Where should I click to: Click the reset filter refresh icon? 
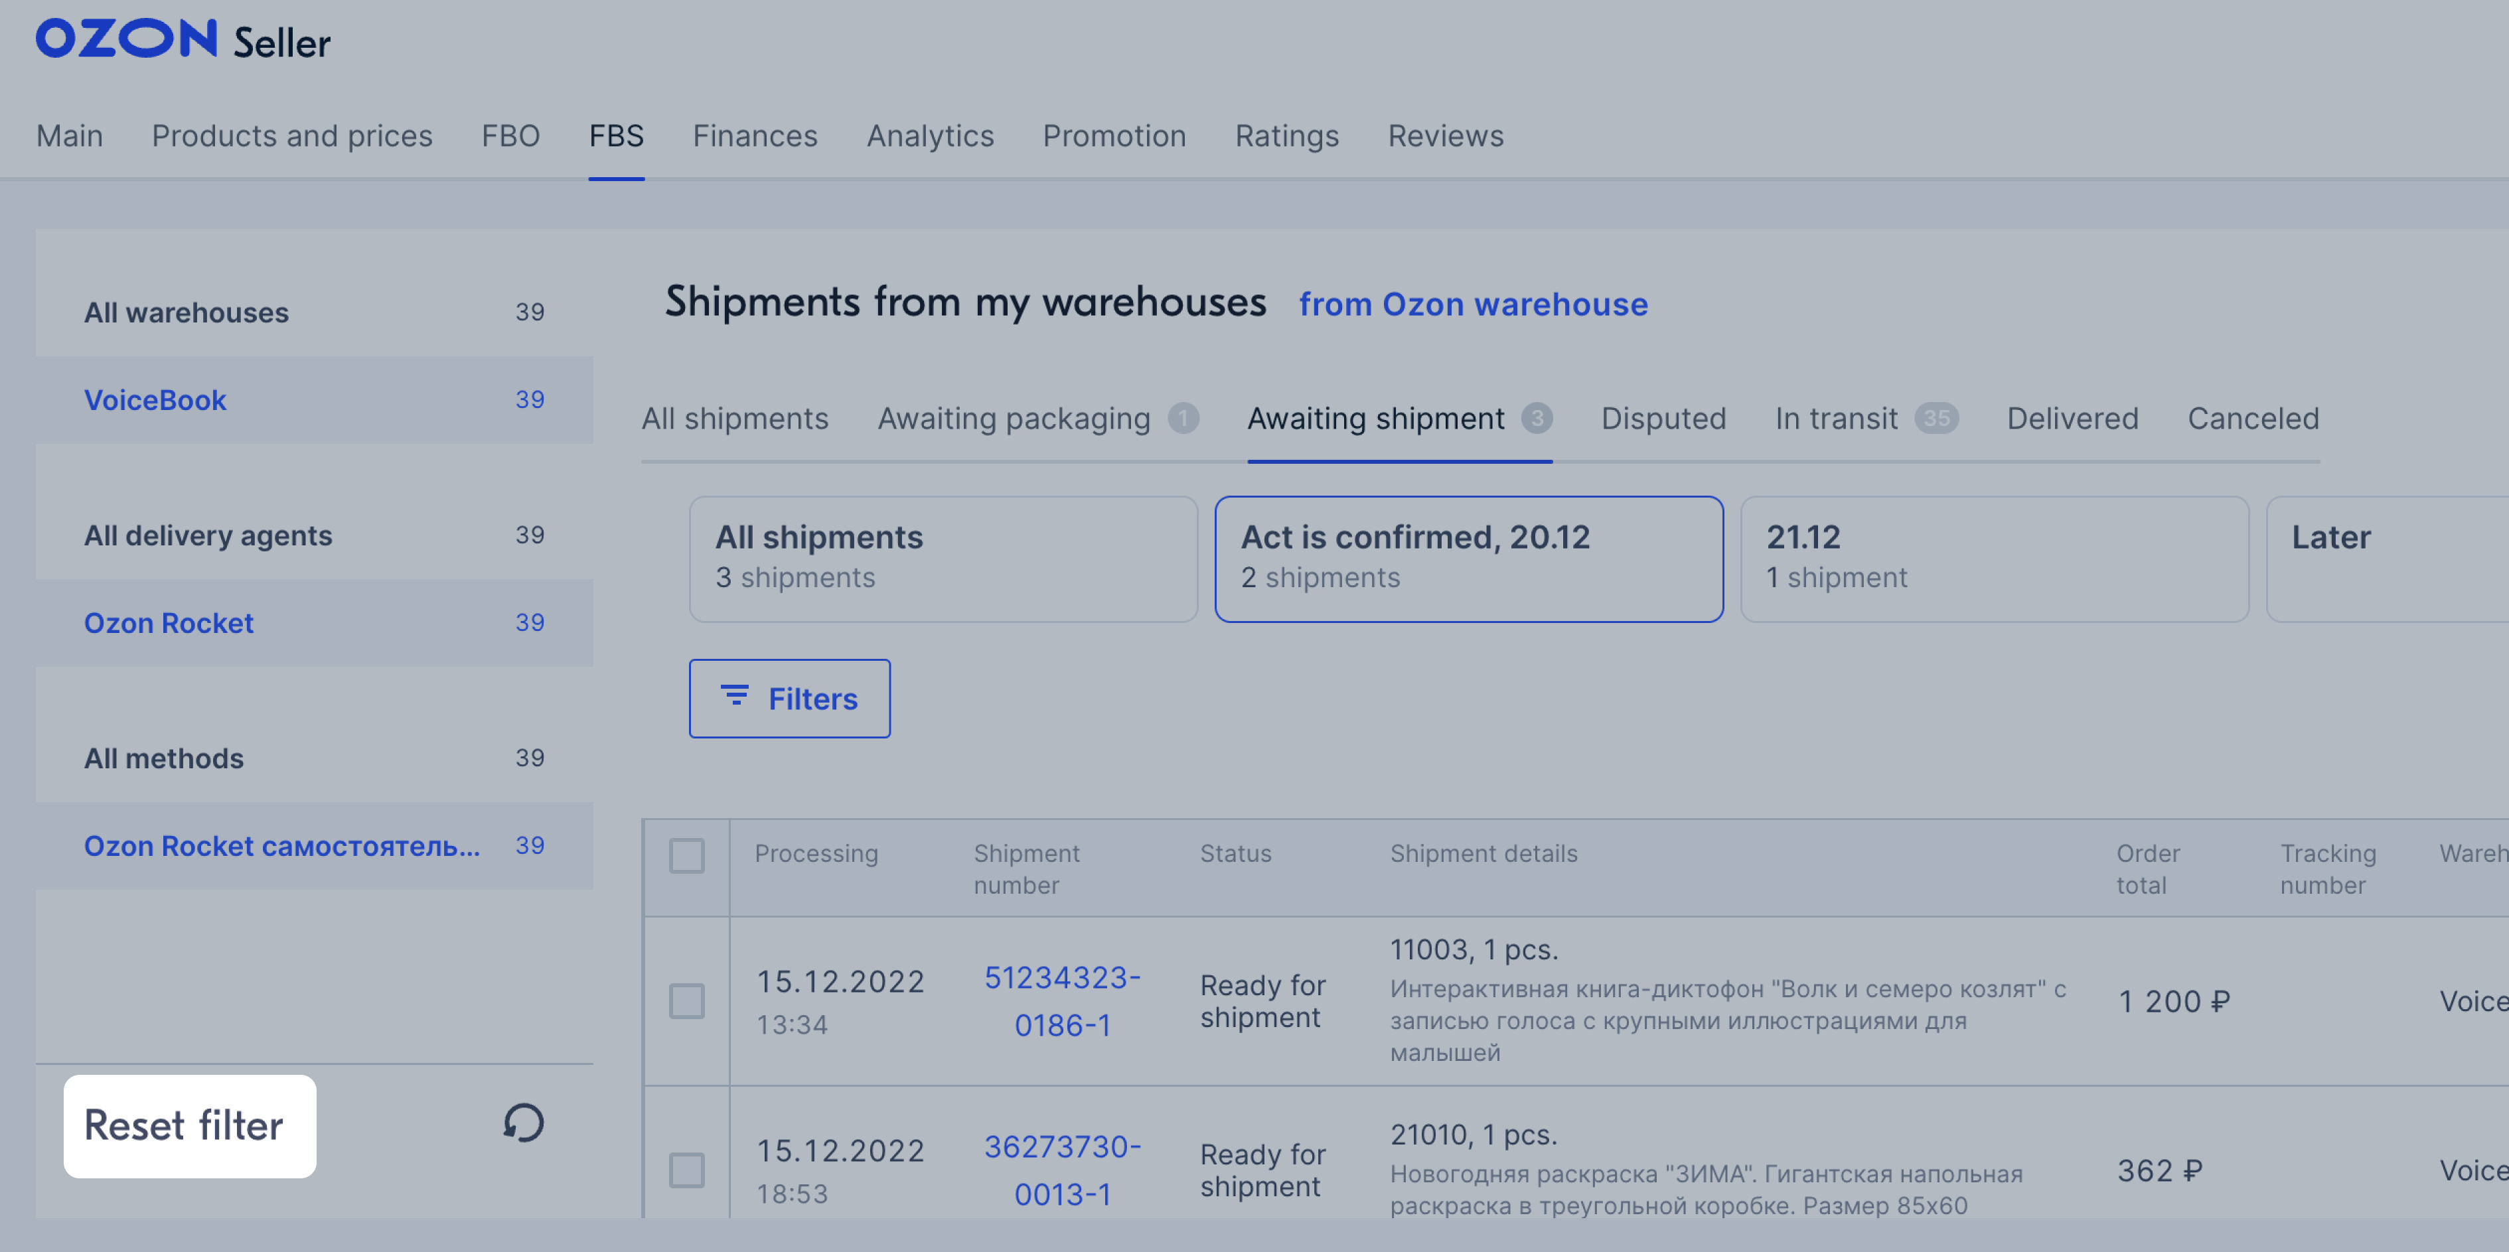point(523,1123)
